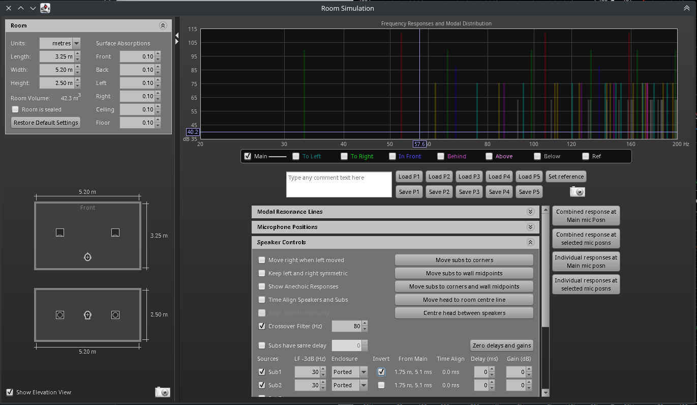Select the left speaker icon in plan view

coord(60,233)
